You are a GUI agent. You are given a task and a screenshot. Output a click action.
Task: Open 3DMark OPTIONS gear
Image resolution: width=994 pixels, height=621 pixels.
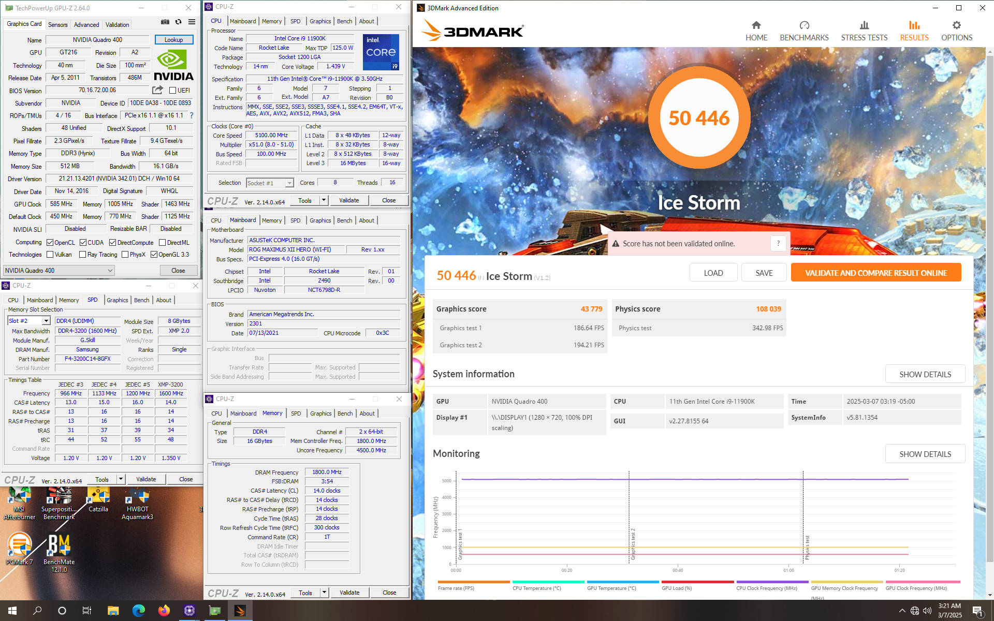tap(957, 31)
